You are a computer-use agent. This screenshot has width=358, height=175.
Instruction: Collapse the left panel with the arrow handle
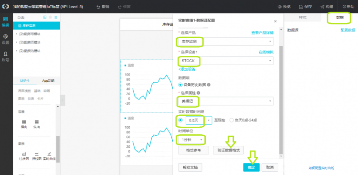pos(63,100)
